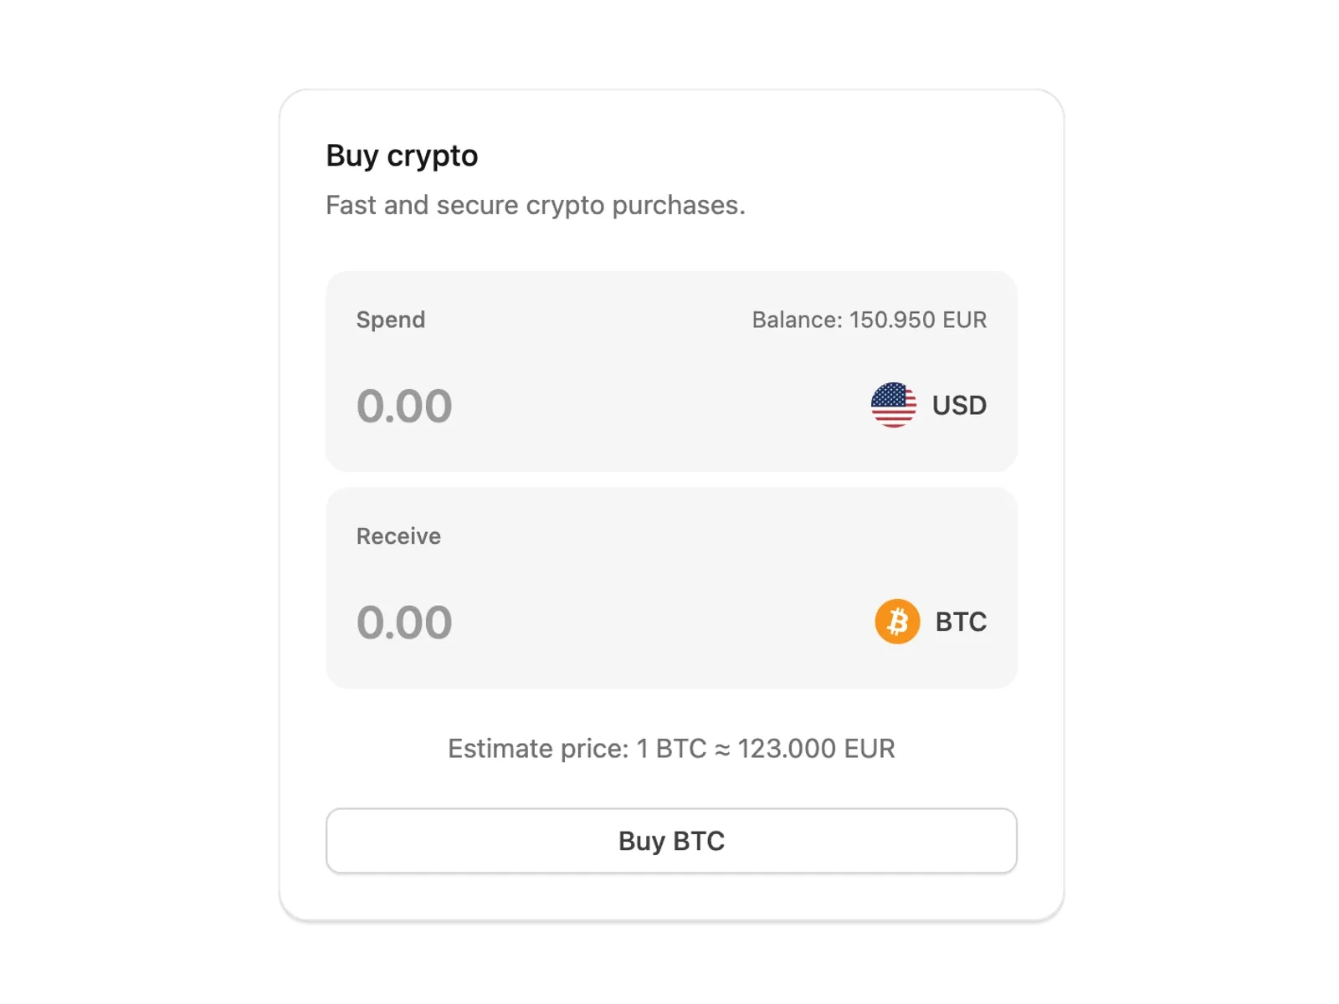This screenshot has width=1339, height=1004.
Task: Click the Buy BTC button
Action: (x=671, y=841)
